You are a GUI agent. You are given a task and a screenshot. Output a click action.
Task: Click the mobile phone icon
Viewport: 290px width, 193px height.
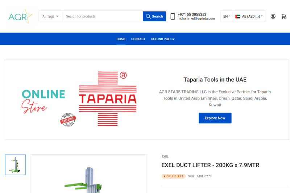(173, 16)
